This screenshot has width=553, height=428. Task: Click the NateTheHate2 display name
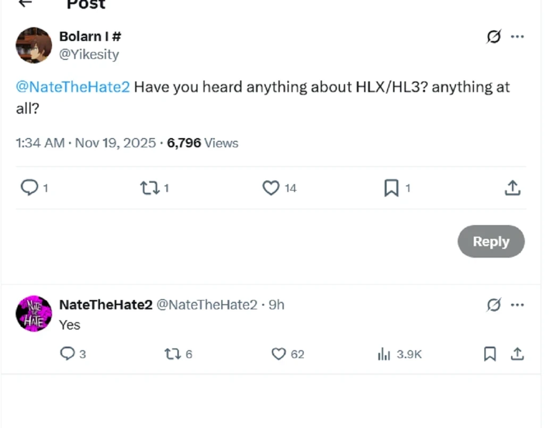(106, 304)
